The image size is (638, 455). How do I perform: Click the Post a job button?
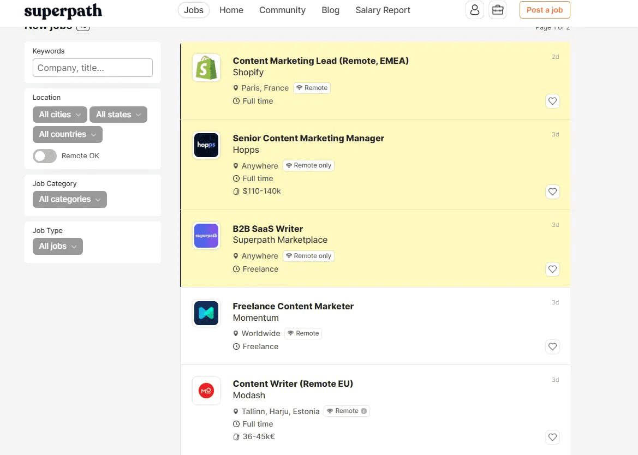pos(545,10)
